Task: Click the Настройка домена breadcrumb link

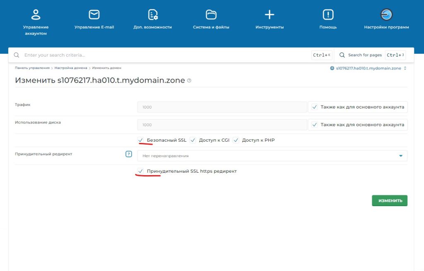Action: point(71,68)
